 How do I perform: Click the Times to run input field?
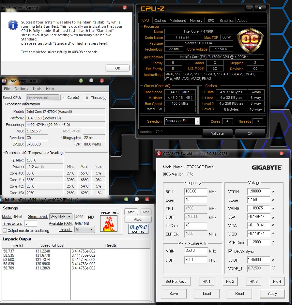point(31,223)
